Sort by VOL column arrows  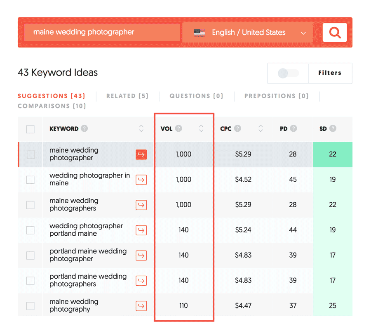201,128
